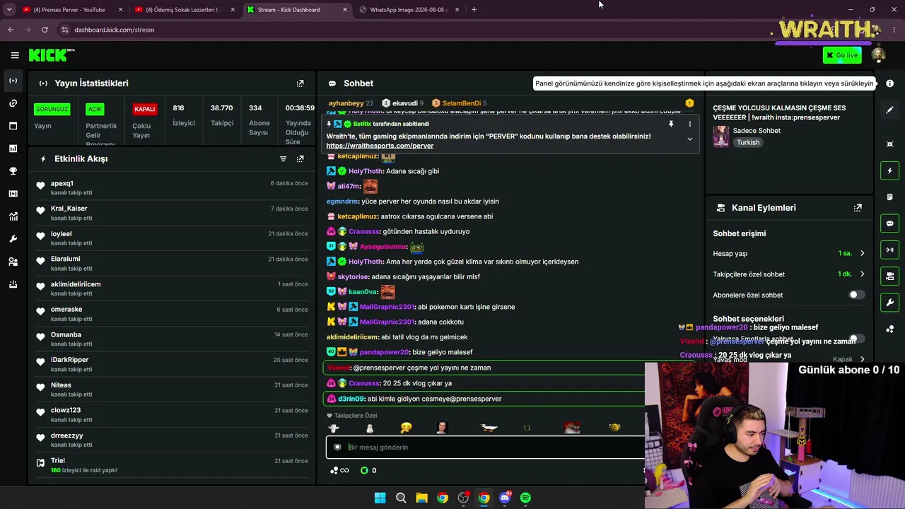Open the download tray icon in left sidebar

13,284
